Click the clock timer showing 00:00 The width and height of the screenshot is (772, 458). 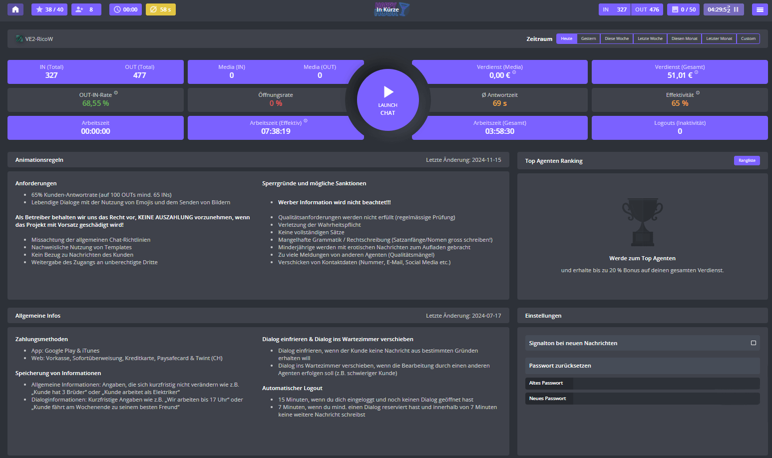pos(125,9)
